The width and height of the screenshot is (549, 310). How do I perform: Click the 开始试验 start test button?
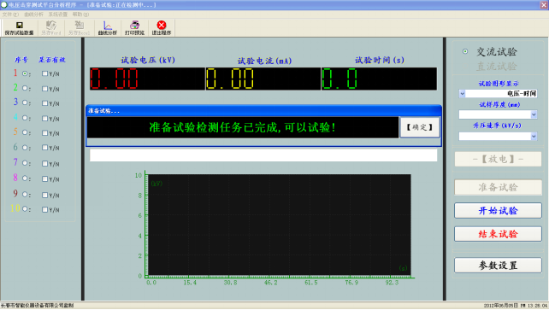pyautogui.click(x=498, y=210)
